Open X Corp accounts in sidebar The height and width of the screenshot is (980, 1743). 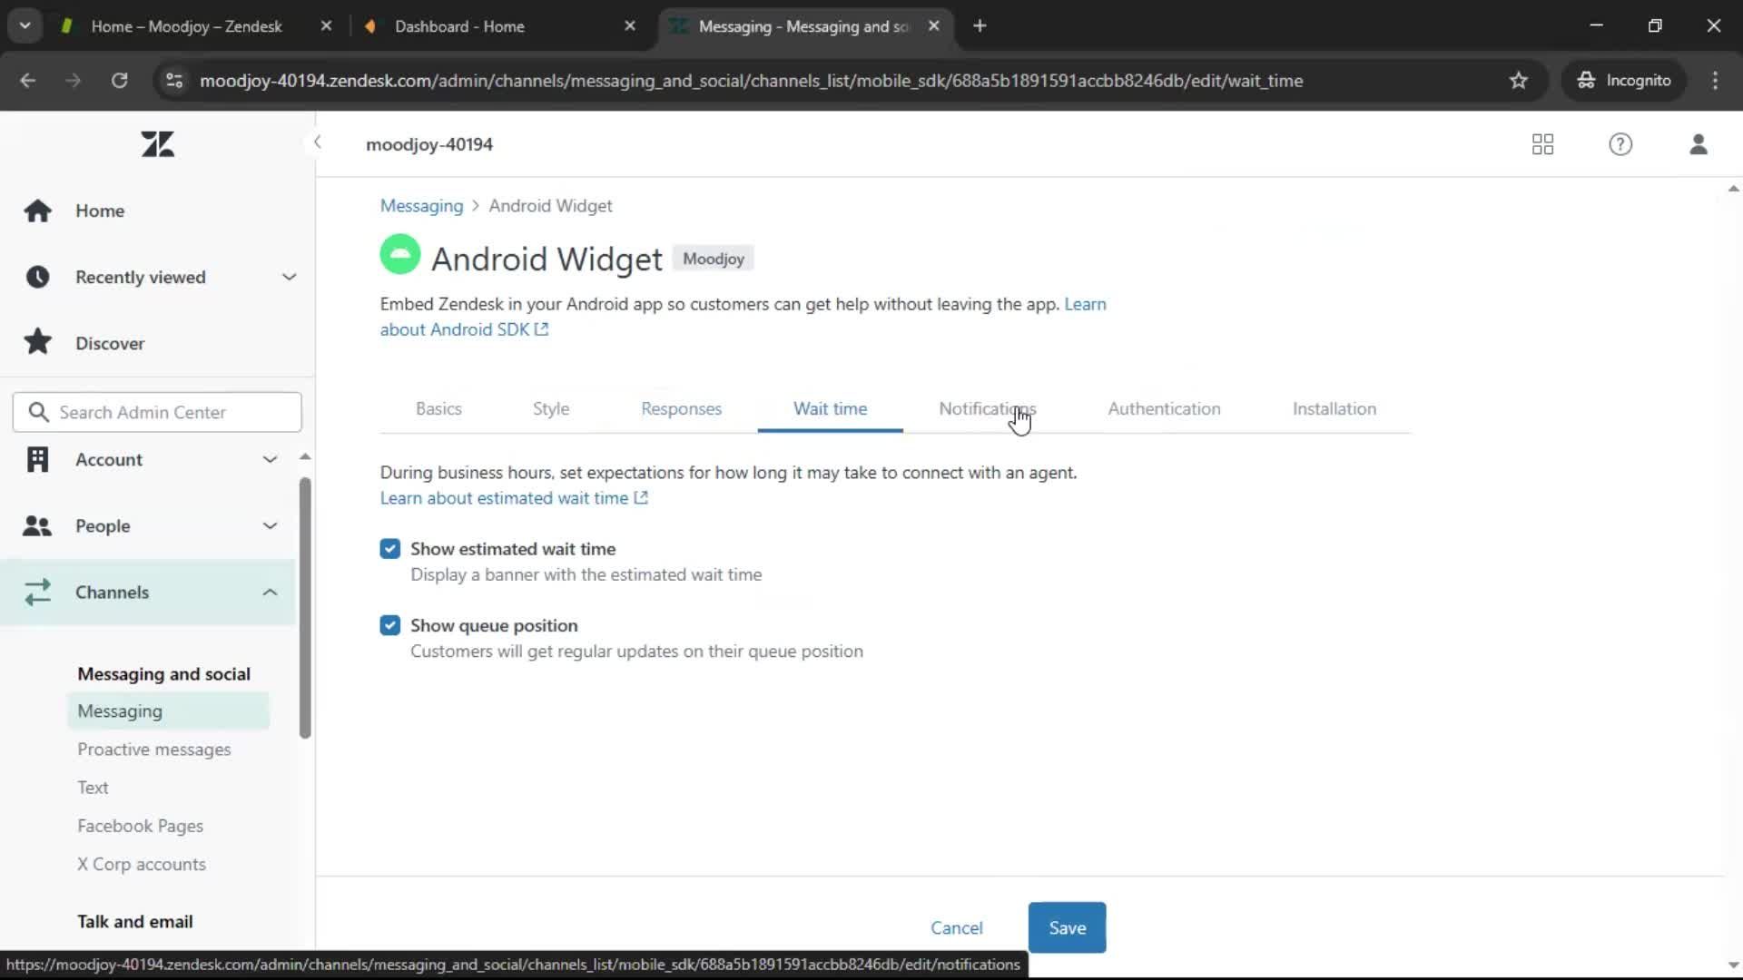pos(141,864)
